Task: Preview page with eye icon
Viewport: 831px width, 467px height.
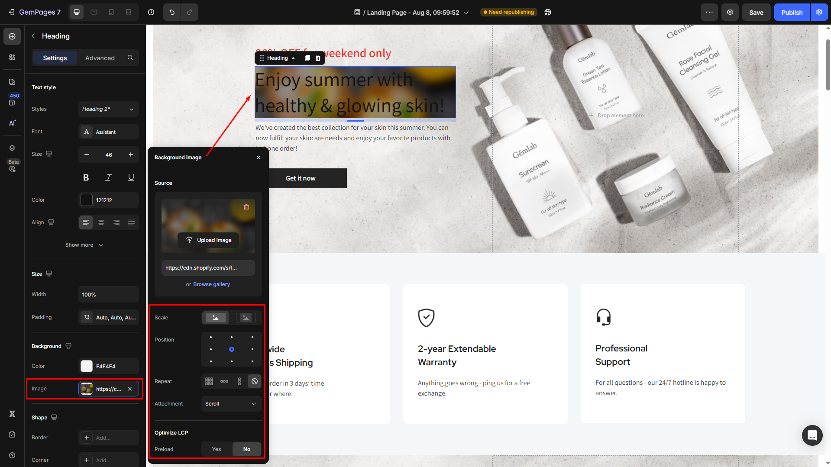Action: pyautogui.click(x=730, y=12)
